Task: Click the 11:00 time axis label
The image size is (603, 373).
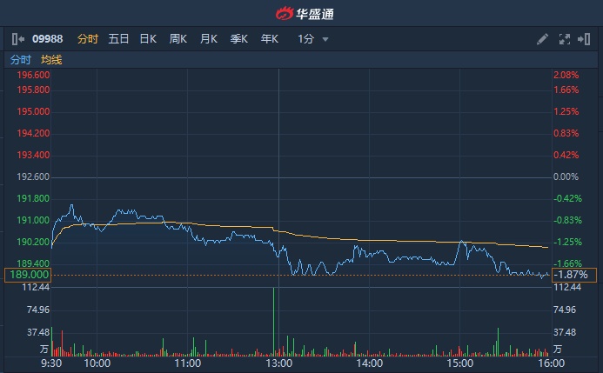Action: point(188,363)
